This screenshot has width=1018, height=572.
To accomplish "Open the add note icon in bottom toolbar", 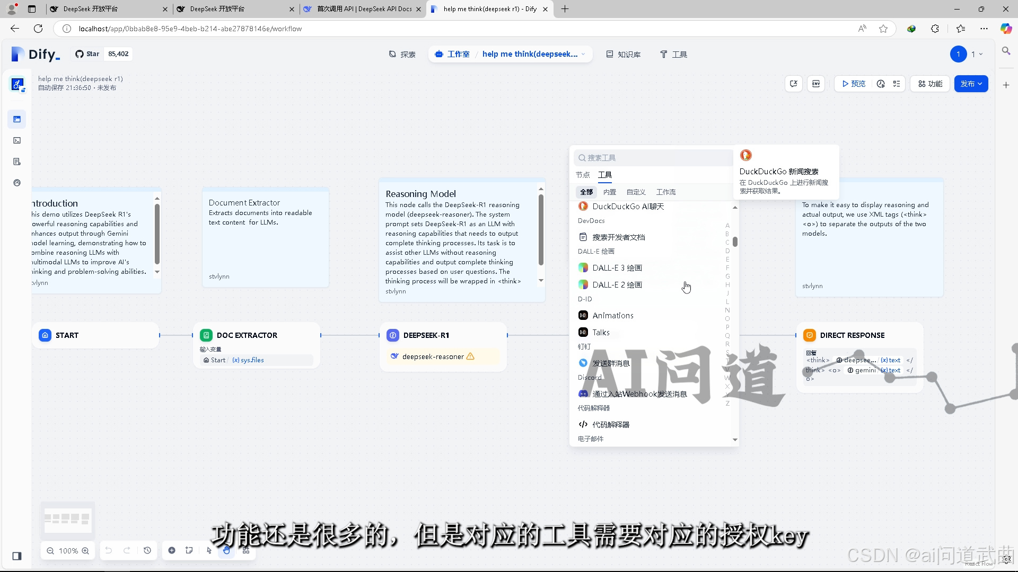I will click(189, 551).
